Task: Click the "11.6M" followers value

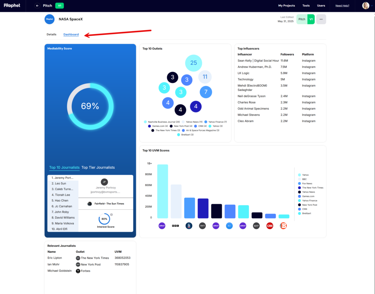Action: tap(284, 61)
